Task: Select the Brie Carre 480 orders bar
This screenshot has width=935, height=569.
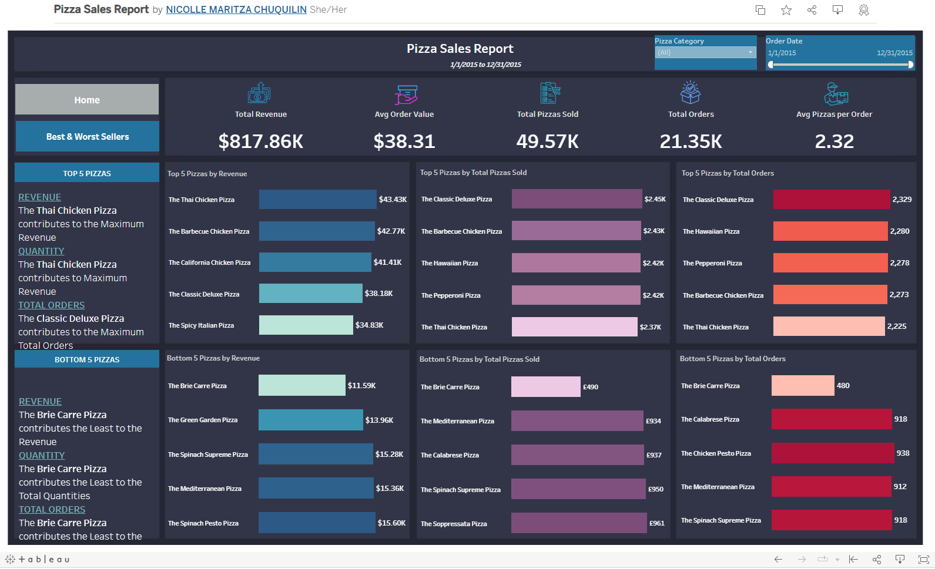Action: click(803, 386)
